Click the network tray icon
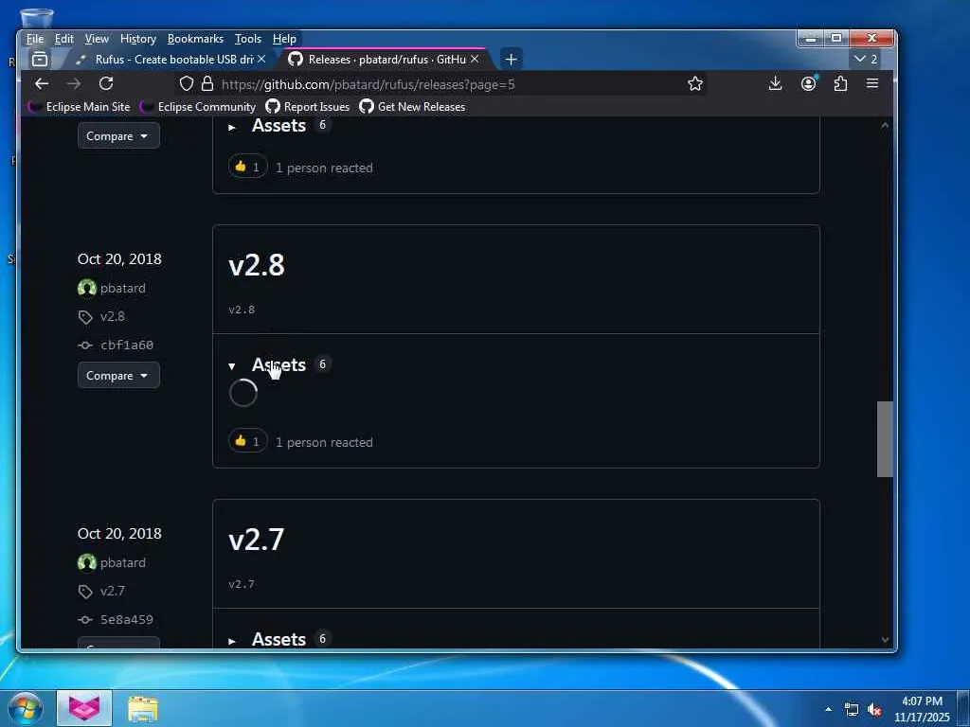This screenshot has height=727, width=970. [852, 710]
